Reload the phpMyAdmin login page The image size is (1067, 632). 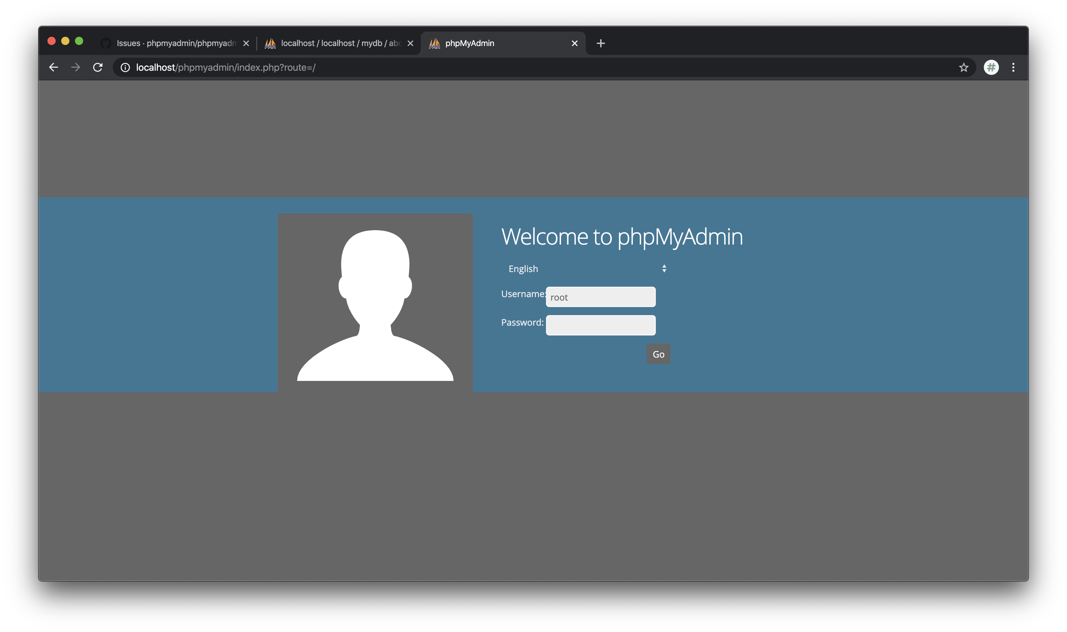click(x=98, y=67)
